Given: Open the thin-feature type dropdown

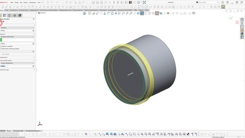Looking at the screenshot, I should click(17, 63).
